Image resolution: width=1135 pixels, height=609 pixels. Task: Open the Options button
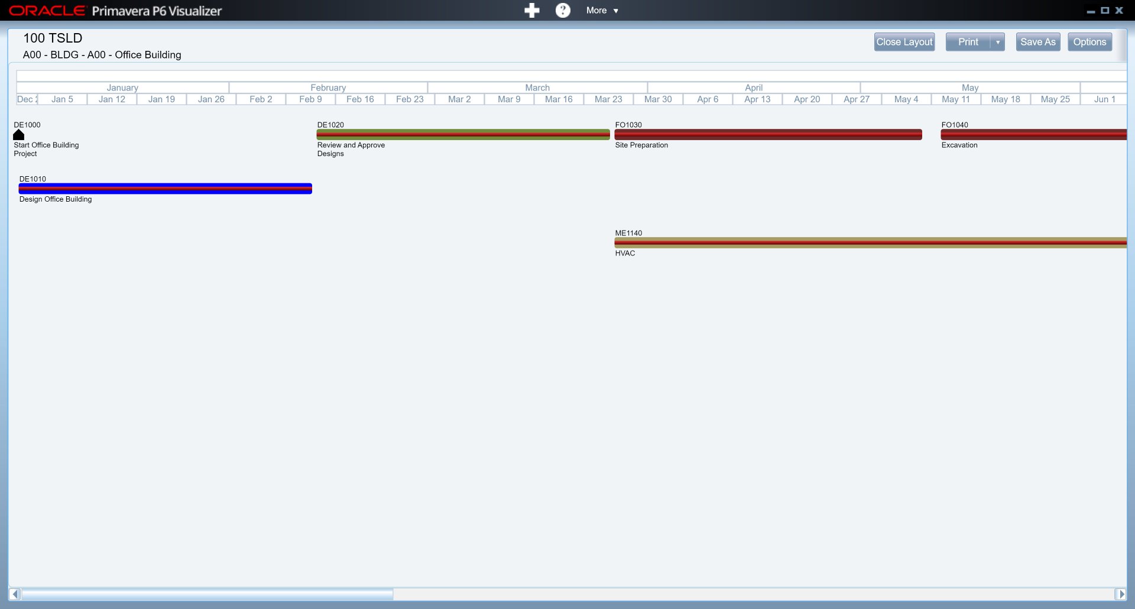tap(1089, 42)
